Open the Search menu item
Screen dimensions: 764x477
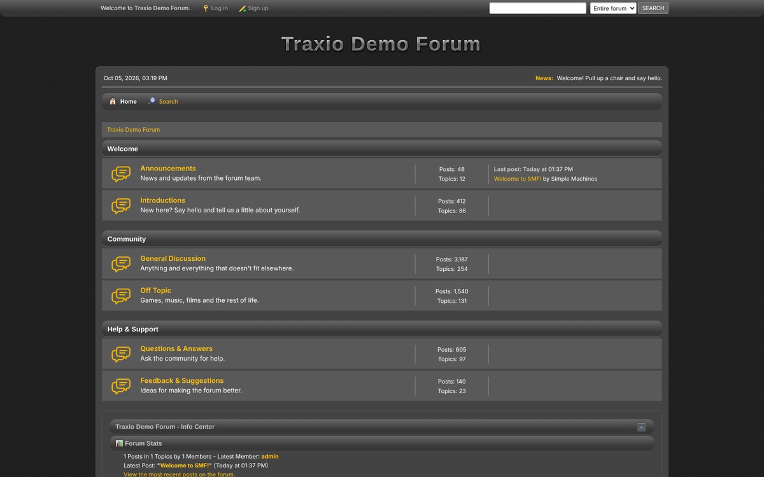pyautogui.click(x=163, y=101)
